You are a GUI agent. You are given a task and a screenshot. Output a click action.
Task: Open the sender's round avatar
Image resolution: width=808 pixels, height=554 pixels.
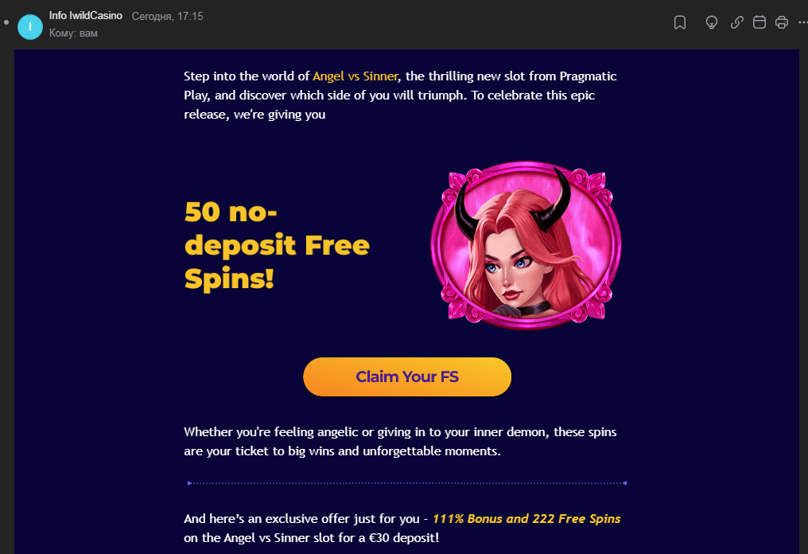[30, 27]
